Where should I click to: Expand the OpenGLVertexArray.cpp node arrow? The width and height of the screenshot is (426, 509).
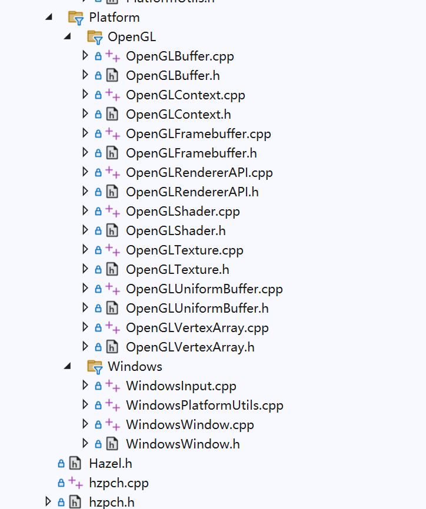click(x=85, y=327)
